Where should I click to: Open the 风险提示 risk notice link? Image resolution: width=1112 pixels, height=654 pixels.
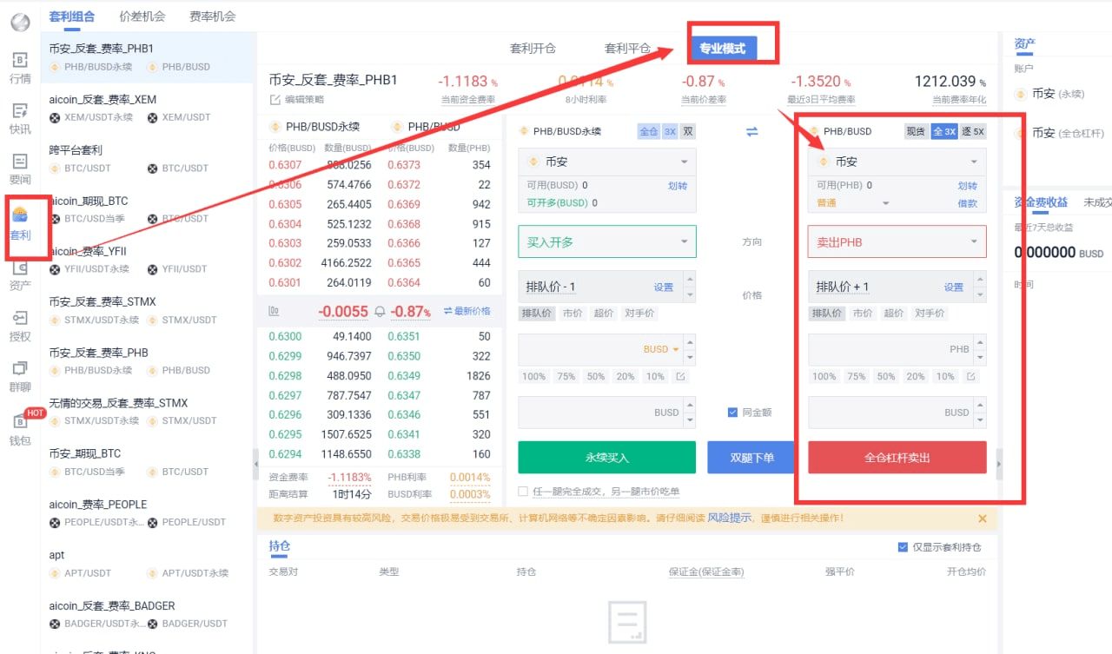click(729, 518)
